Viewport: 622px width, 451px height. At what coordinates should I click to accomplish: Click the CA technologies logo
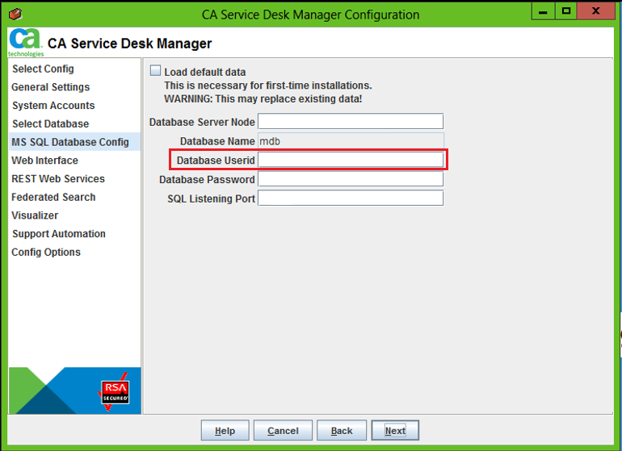click(x=25, y=43)
